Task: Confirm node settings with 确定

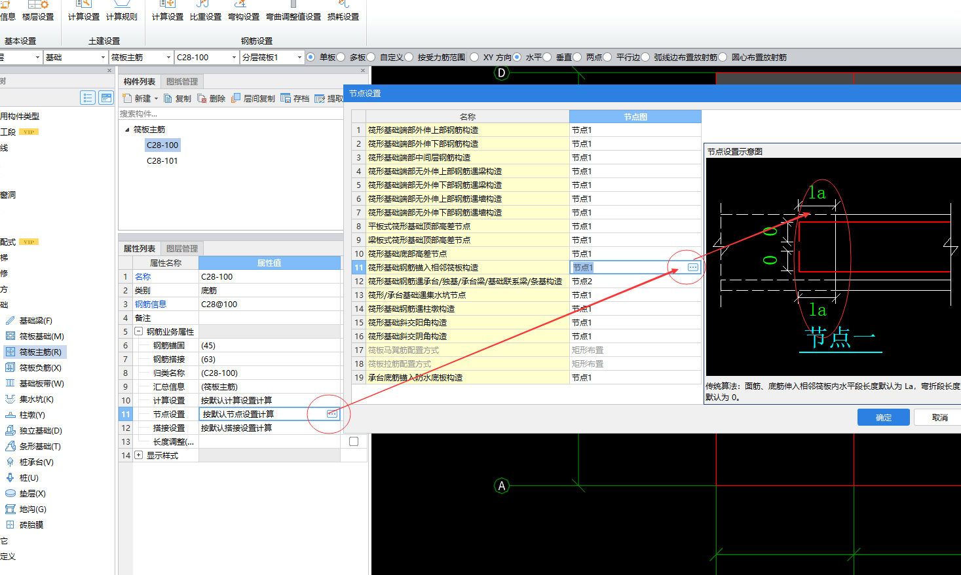Action: tap(884, 417)
